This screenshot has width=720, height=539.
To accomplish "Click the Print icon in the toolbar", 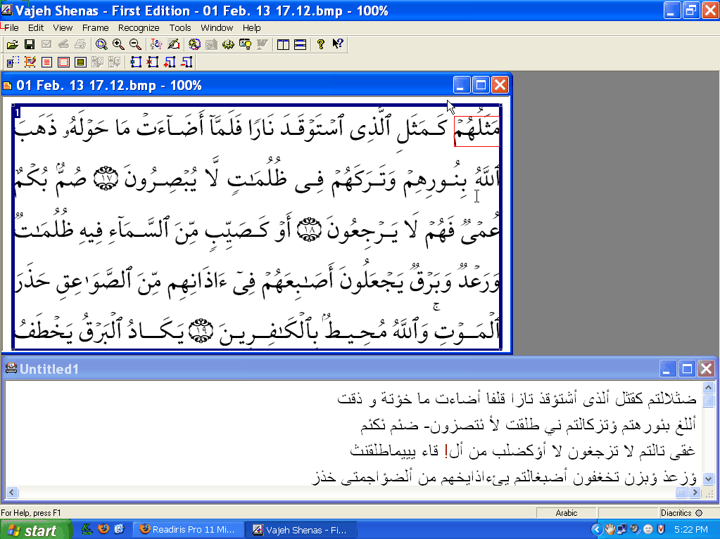I will [80, 44].
